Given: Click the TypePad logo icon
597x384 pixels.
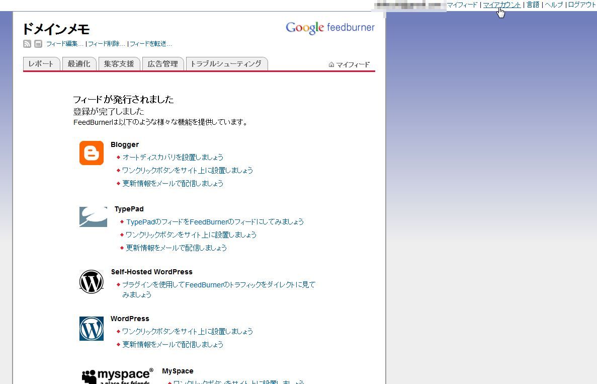Looking at the screenshot, I should click(x=93, y=217).
